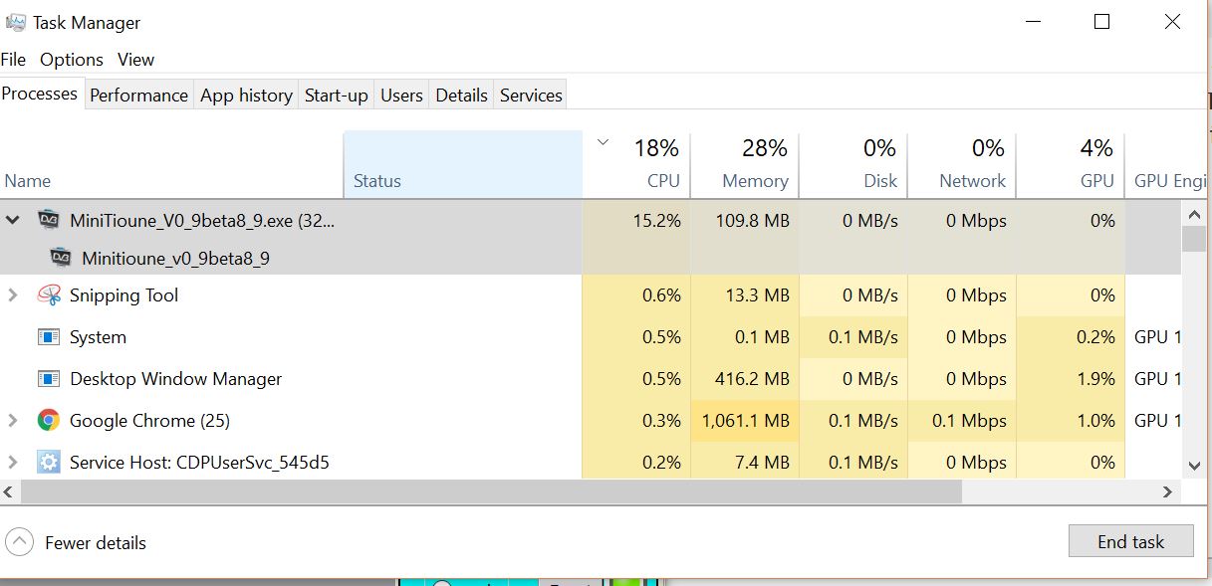The height and width of the screenshot is (586, 1212).
Task: Click the Service Host gear icon
Action: (49, 462)
